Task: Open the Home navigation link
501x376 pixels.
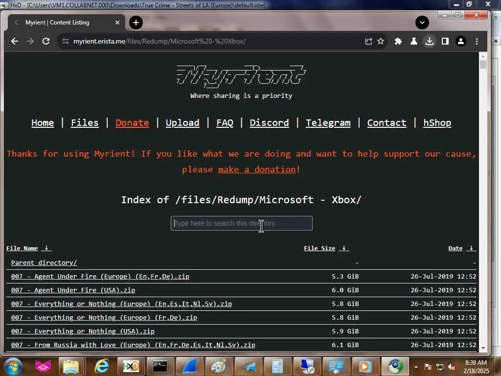Action: coord(43,123)
